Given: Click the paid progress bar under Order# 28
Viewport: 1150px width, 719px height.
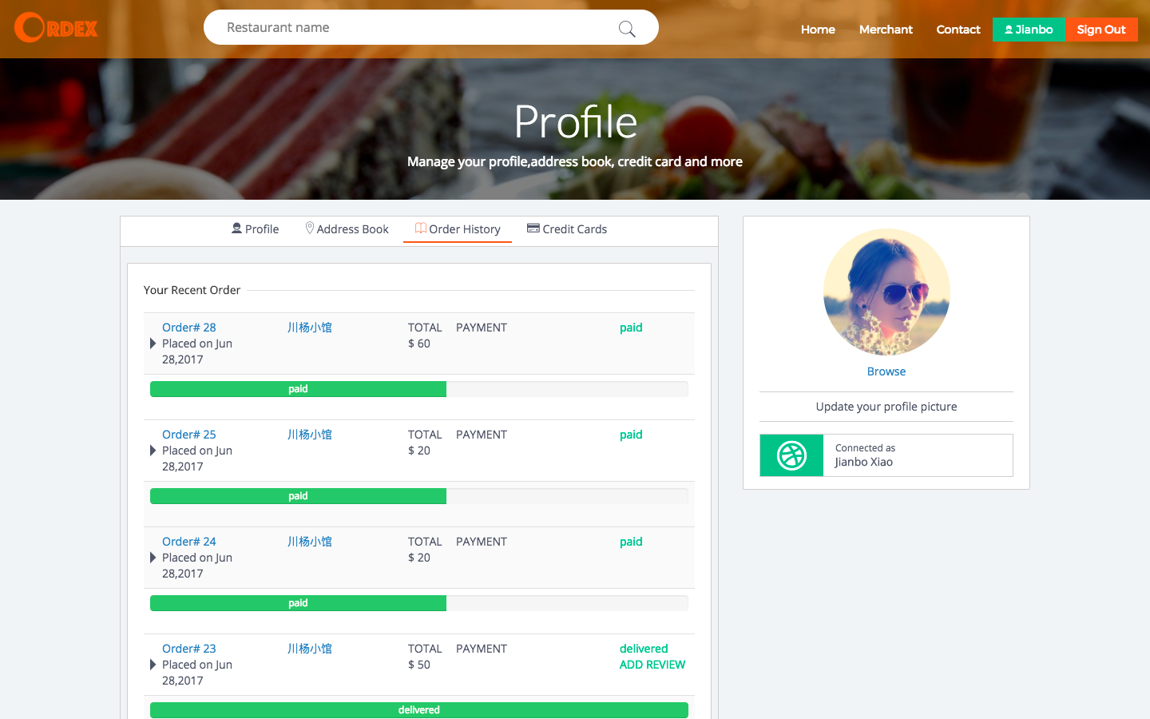Looking at the screenshot, I should click(298, 389).
